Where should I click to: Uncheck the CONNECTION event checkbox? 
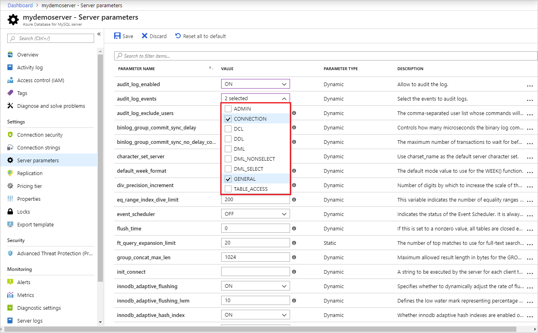point(228,119)
